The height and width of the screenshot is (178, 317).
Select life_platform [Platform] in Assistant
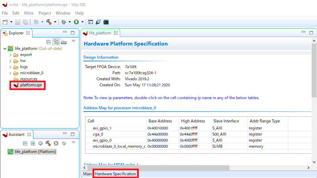tap(35, 152)
